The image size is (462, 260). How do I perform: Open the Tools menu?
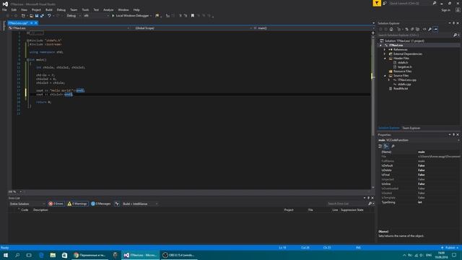click(x=85, y=9)
